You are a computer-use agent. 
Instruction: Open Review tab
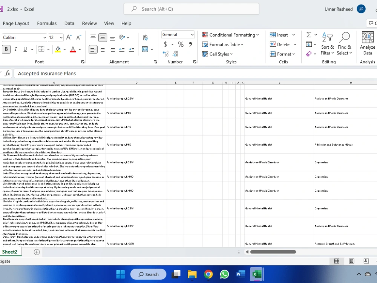click(x=89, y=23)
